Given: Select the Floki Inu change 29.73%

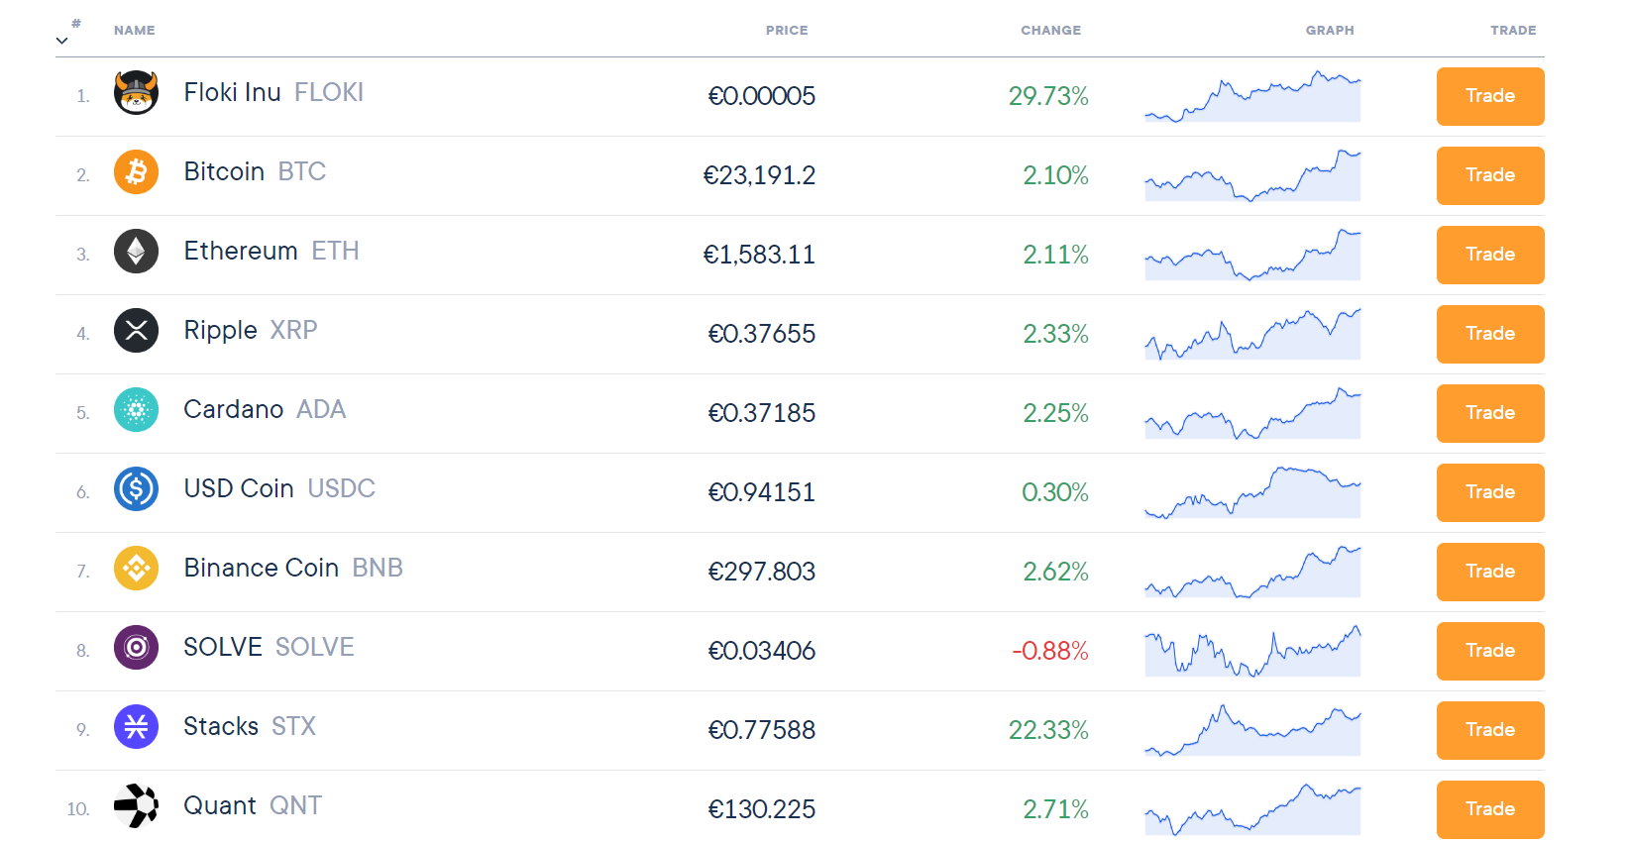Looking at the screenshot, I should click(1048, 96).
